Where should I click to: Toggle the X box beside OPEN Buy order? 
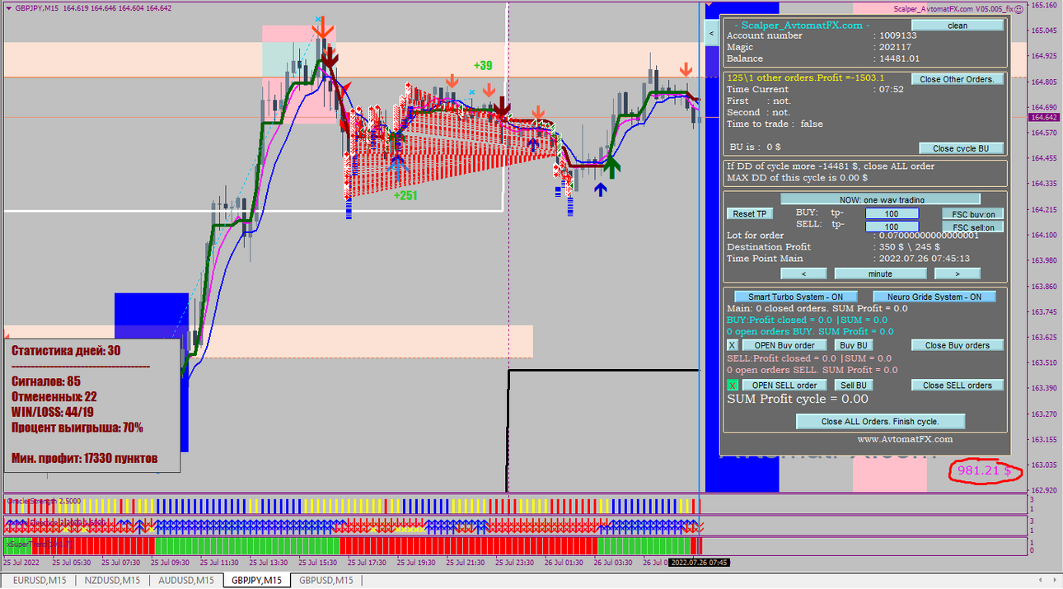[x=732, y=345]
